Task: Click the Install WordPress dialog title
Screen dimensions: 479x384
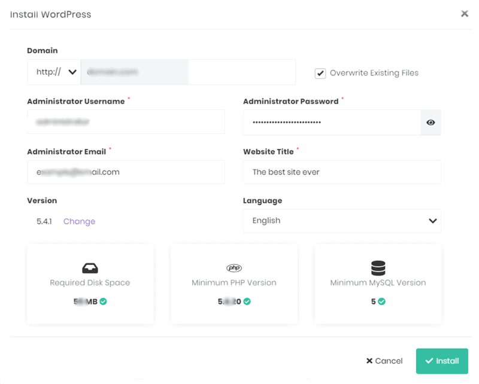Action: click(x=50, y=14)
